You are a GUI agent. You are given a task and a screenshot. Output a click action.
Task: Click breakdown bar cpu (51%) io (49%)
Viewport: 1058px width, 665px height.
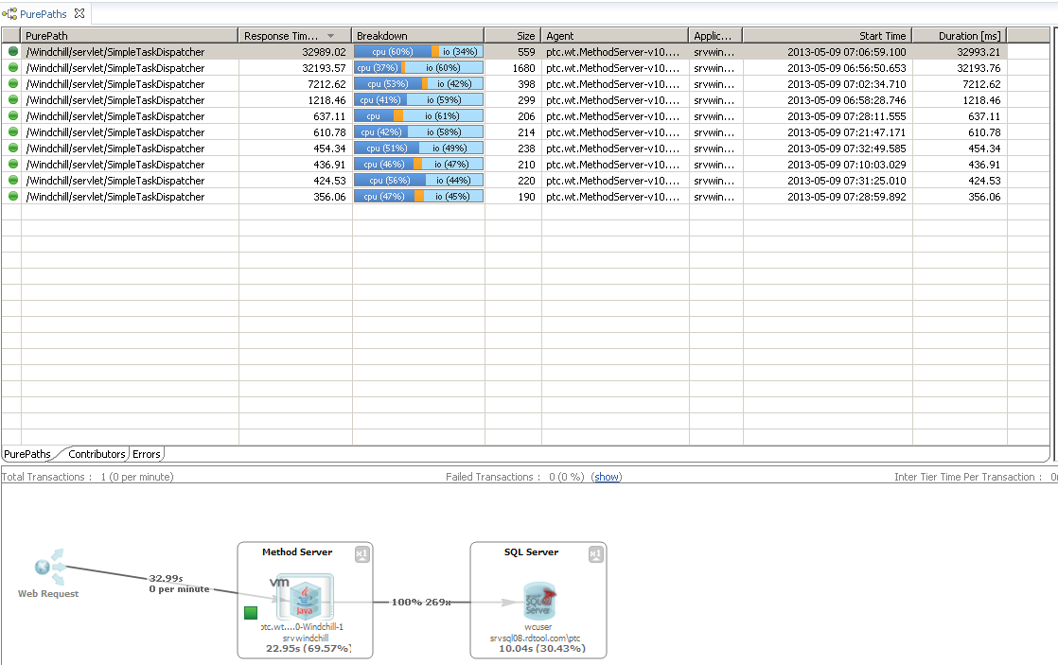418,148
